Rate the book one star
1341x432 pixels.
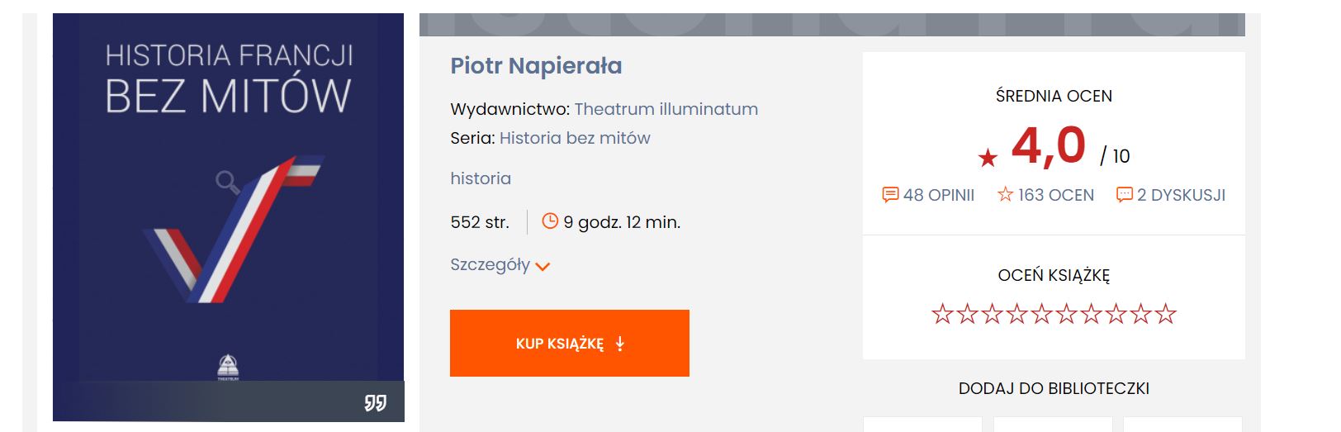click(942, 314)
